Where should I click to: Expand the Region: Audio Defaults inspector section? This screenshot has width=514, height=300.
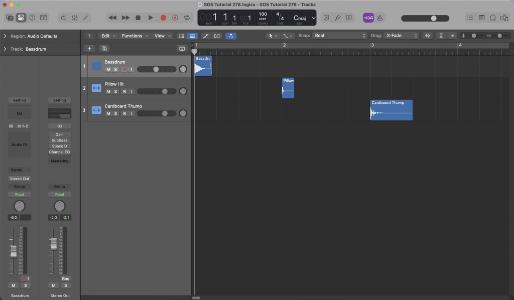click(5, 36)
